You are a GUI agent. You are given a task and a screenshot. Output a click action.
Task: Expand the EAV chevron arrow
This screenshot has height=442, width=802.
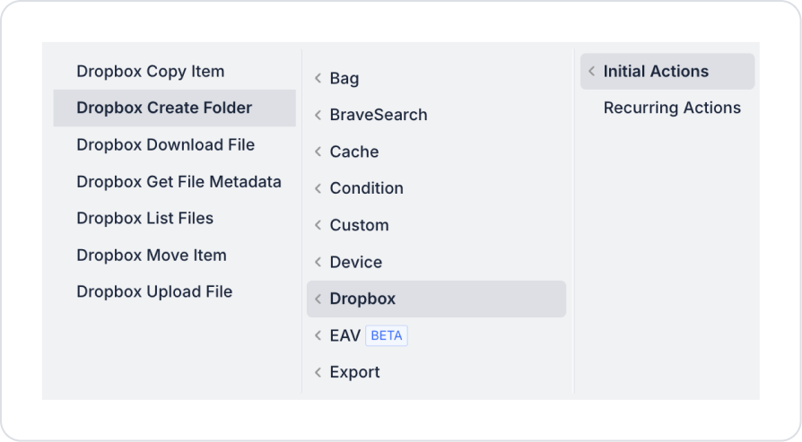tap(318, 335)
